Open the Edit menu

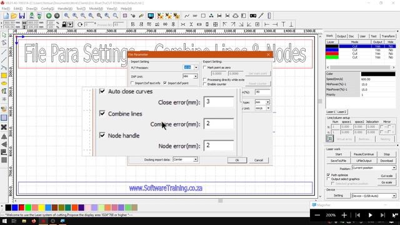(x=18, y=9)
